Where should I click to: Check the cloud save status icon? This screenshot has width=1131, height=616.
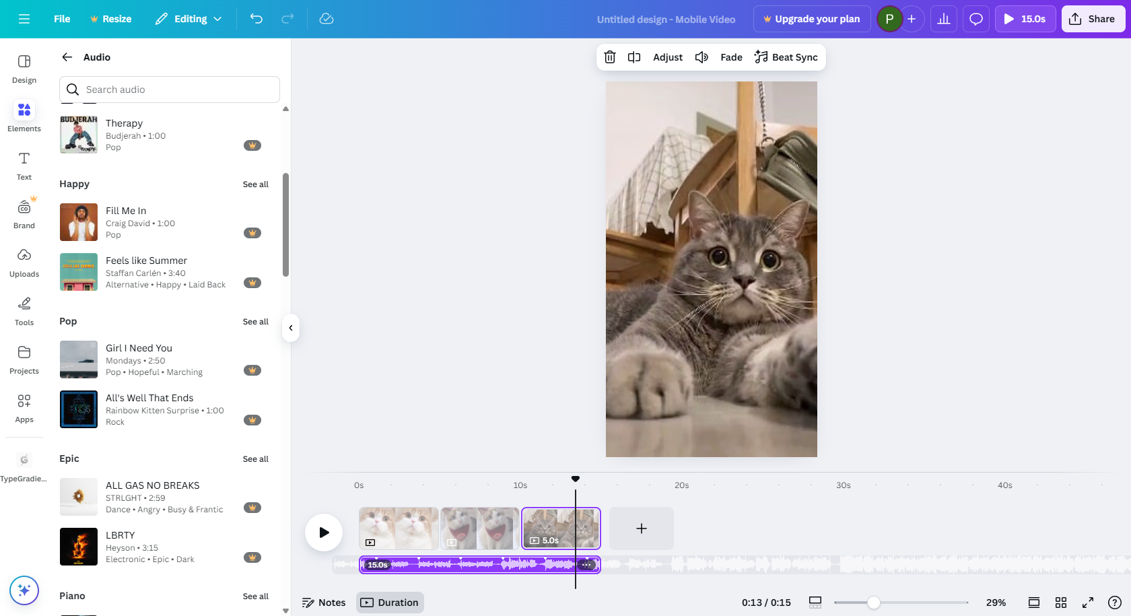[x=327, y=19]
